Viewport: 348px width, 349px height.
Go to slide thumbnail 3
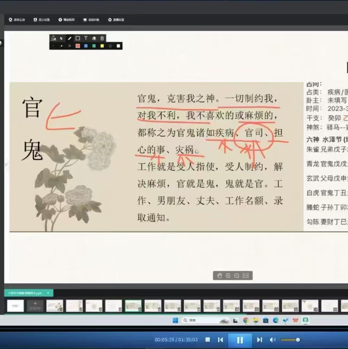pyautogui.click(x=94, y=306)
